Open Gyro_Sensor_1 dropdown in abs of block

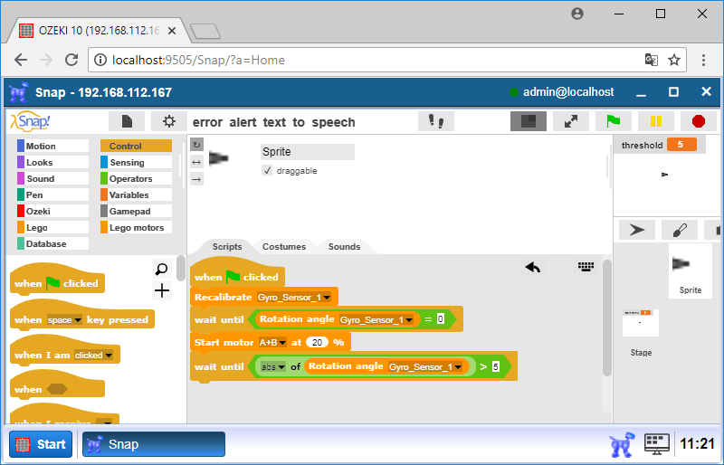[425, 367]
